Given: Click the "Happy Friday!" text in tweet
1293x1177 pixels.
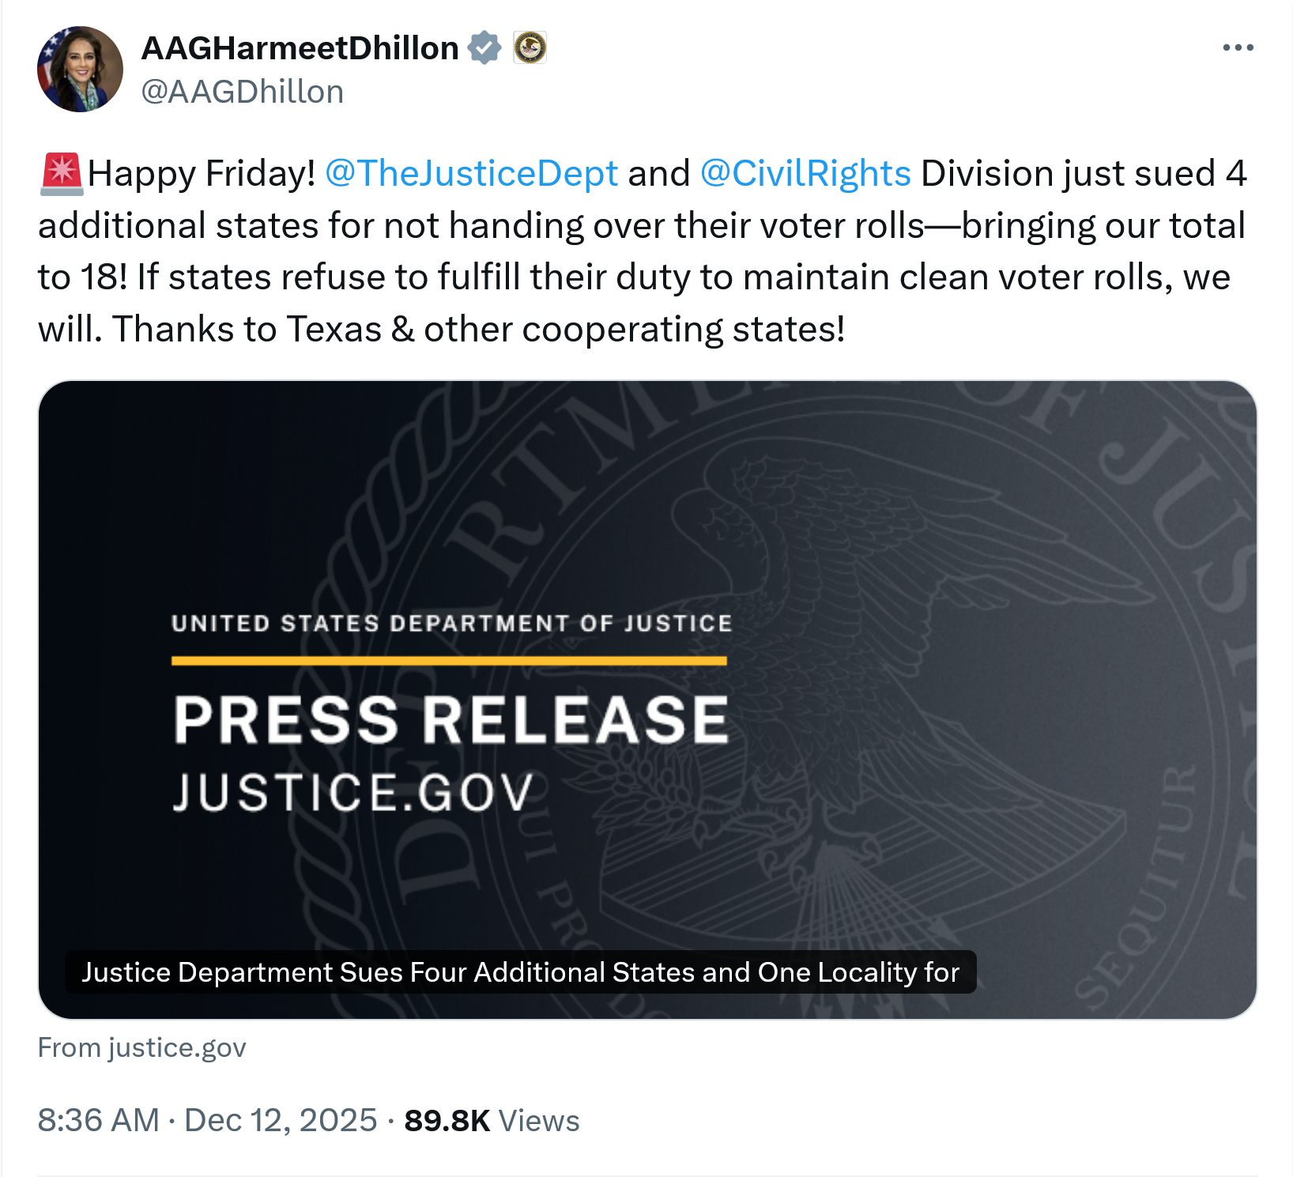Looking at the screenshot, I should coord(202,174).
